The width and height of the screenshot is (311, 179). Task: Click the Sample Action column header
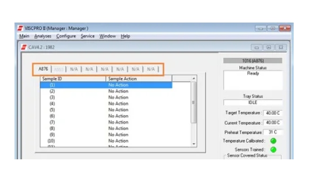[139, 79]
